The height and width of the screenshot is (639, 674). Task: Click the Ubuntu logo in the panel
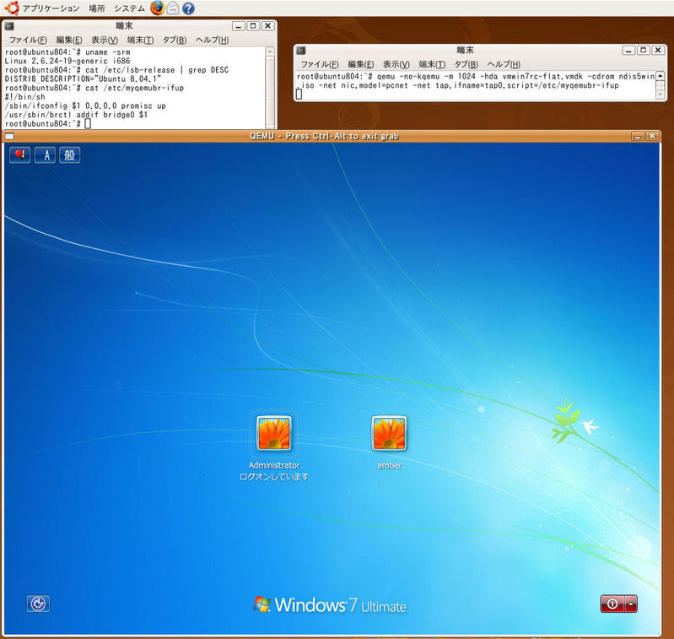(x=12, y=8)
